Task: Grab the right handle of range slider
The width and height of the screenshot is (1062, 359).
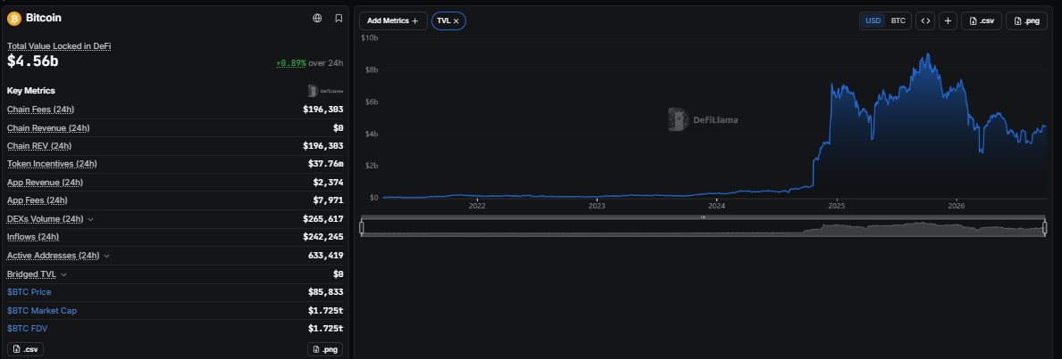Action: (x=1044, y=228)
